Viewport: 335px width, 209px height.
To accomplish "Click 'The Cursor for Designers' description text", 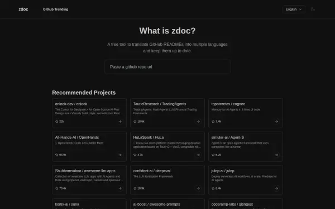I will (x=89, y=111).
